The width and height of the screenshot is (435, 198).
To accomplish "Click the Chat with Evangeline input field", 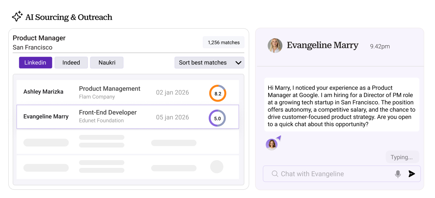I will pos(342,174).
